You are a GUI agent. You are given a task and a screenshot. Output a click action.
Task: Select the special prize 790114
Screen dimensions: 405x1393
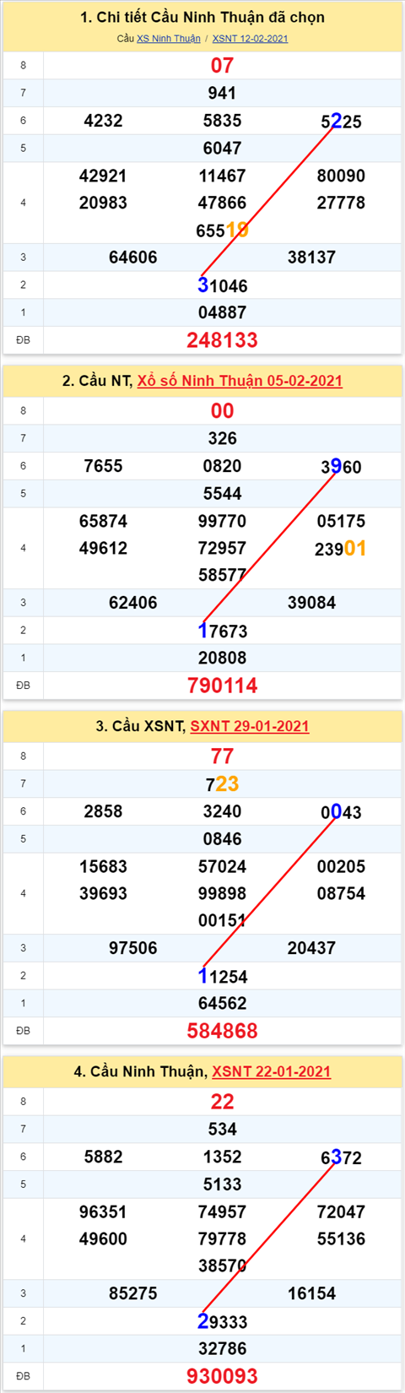[x=222, y=686]
